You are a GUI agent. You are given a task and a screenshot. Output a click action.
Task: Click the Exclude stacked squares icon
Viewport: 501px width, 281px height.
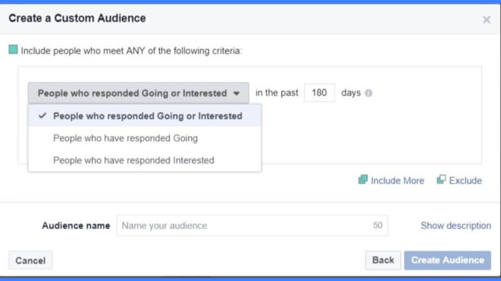pos(442,179)
